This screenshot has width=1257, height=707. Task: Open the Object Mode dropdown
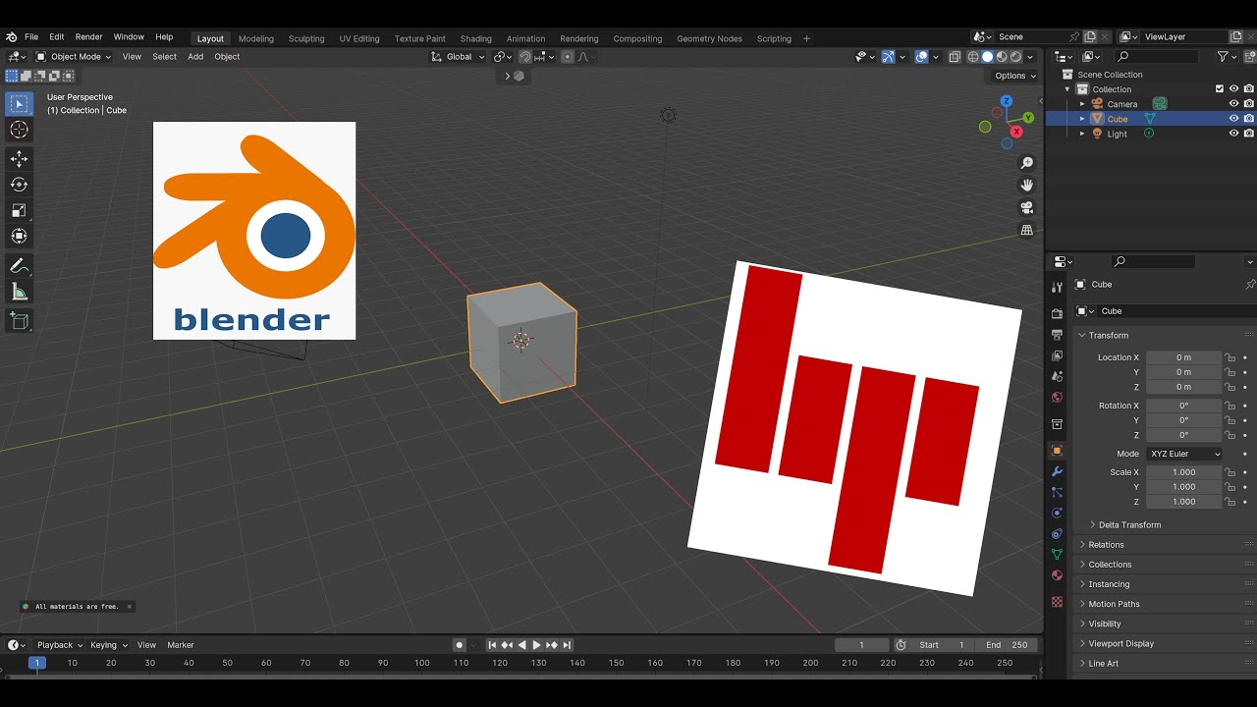pos(74,57)
